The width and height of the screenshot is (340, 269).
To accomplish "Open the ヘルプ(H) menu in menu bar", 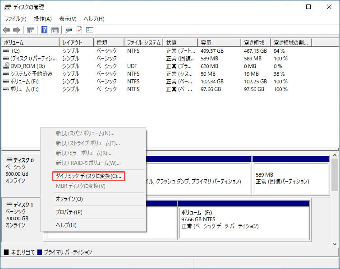I will (94, 19).
